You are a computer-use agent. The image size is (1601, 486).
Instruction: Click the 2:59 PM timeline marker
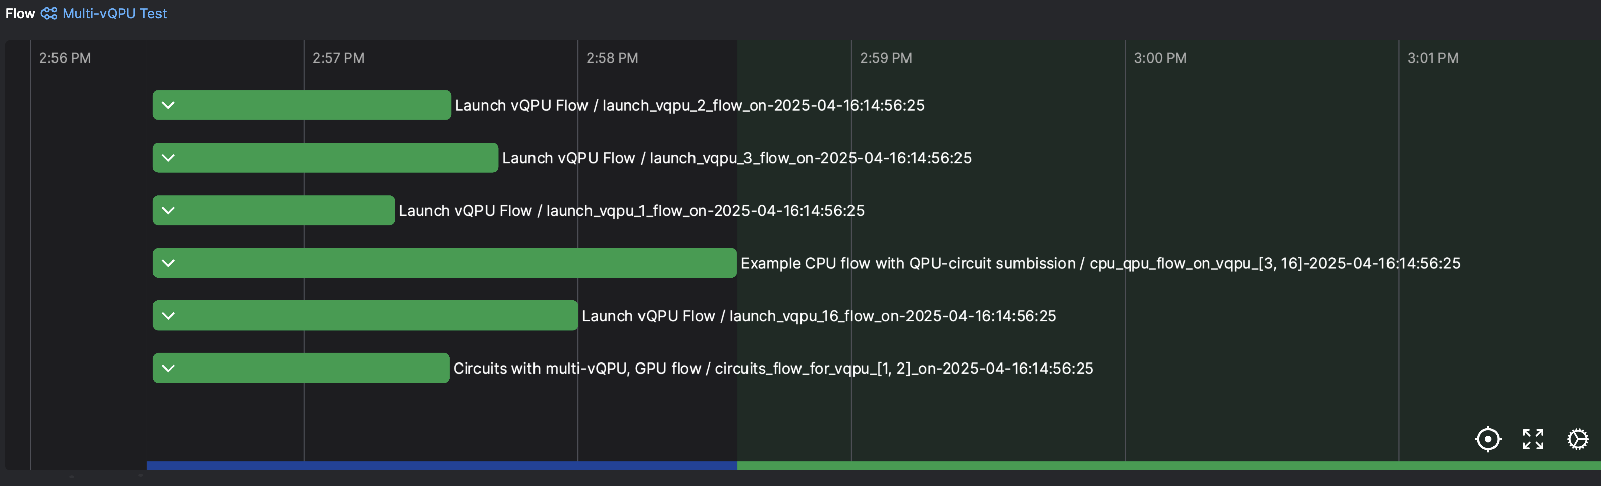pyautogui.click(x=886, y=57)
